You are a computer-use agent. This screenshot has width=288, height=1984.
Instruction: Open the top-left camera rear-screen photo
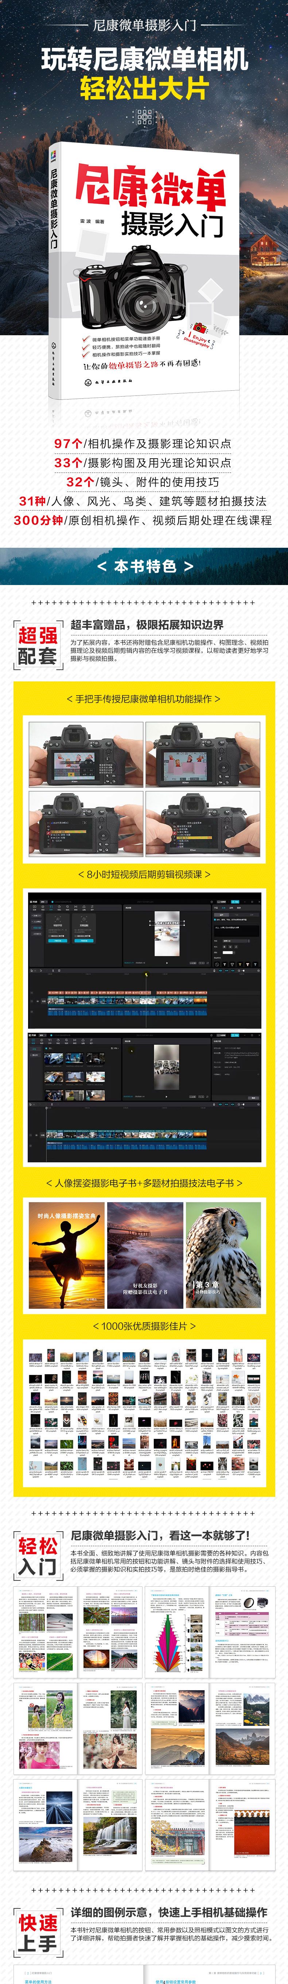coord(86,754)
